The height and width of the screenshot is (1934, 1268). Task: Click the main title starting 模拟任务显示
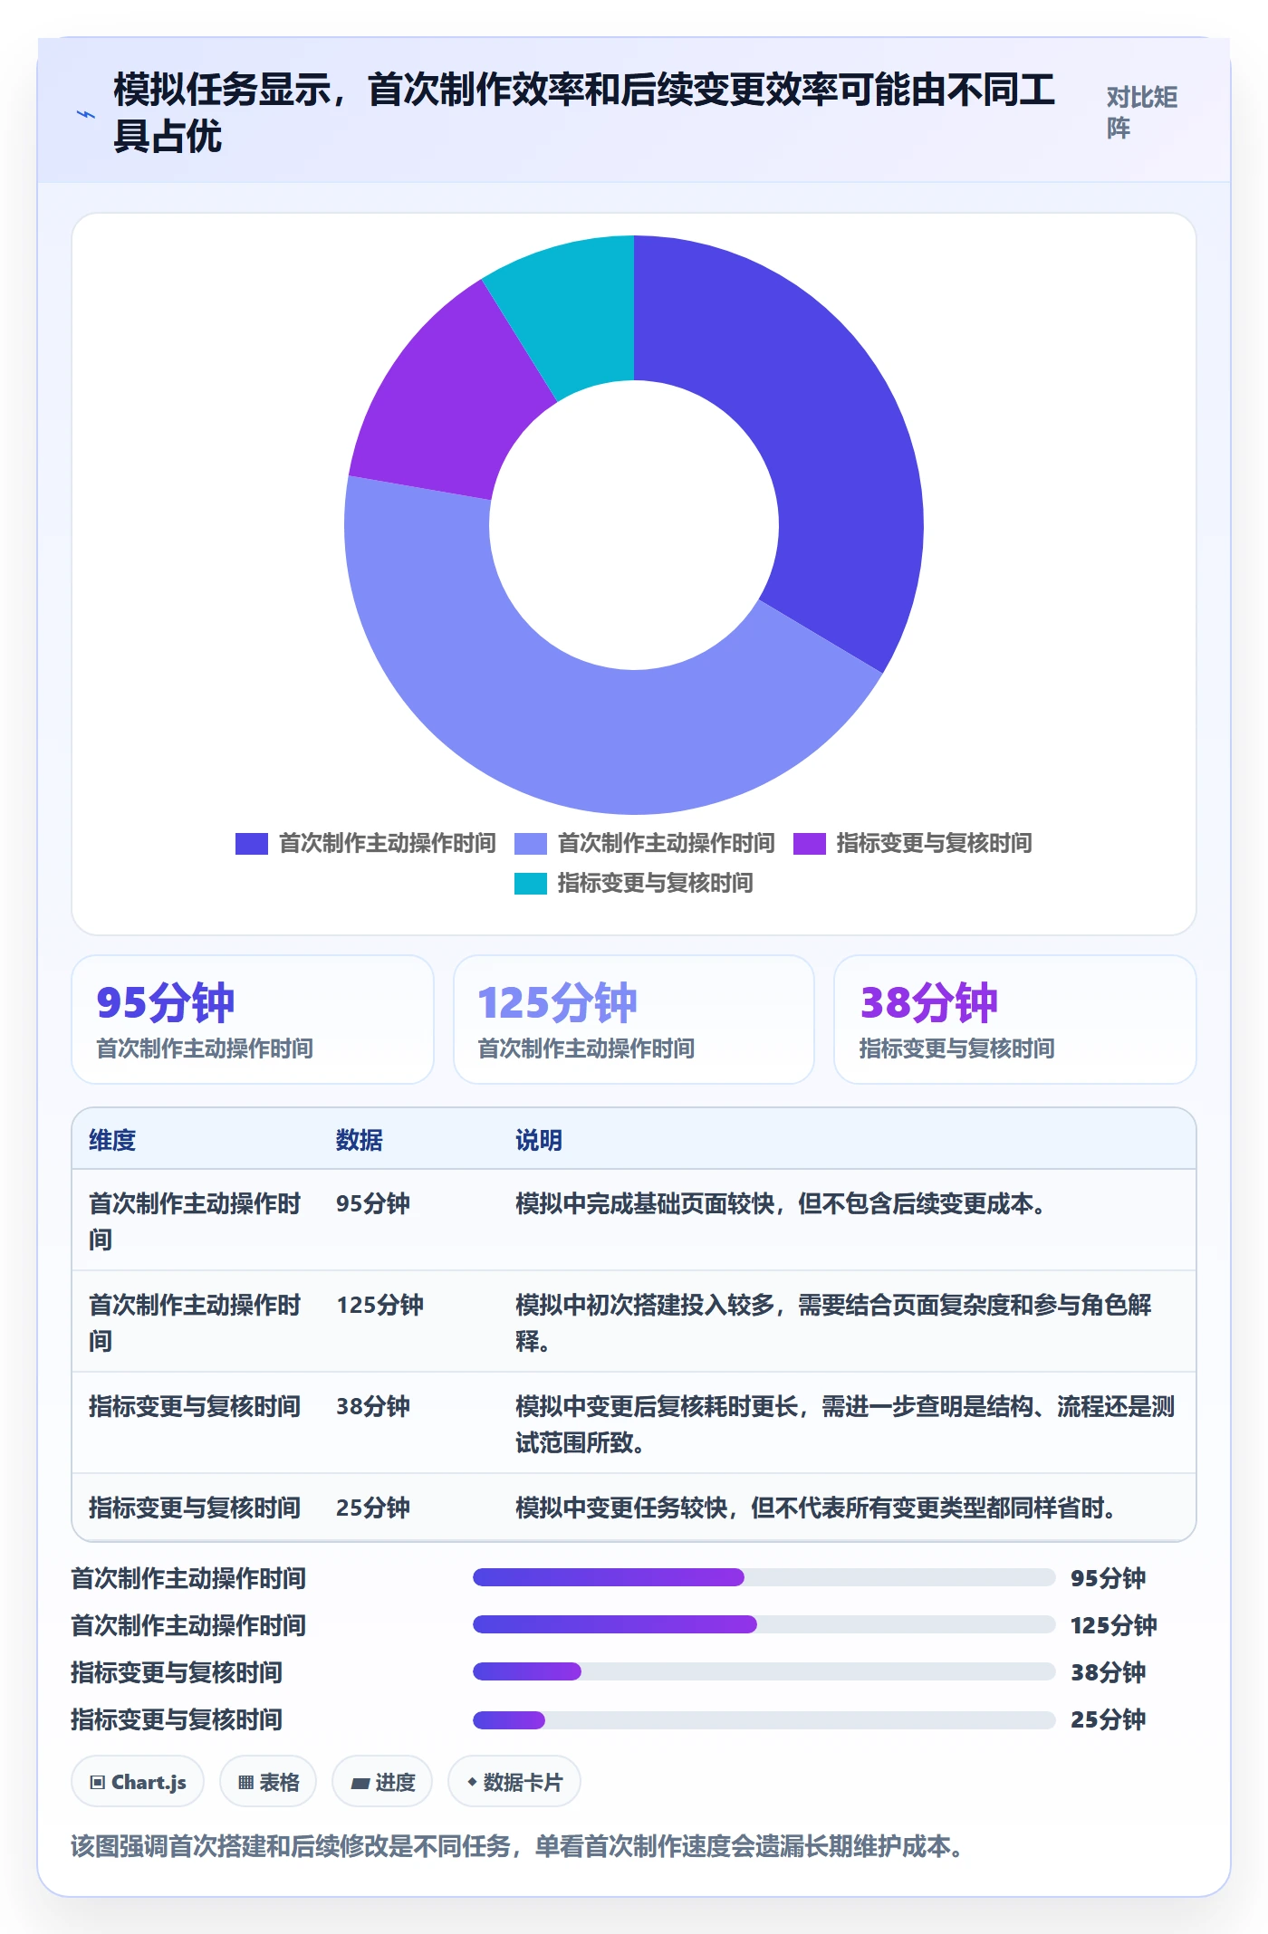(x=584, y=112)
